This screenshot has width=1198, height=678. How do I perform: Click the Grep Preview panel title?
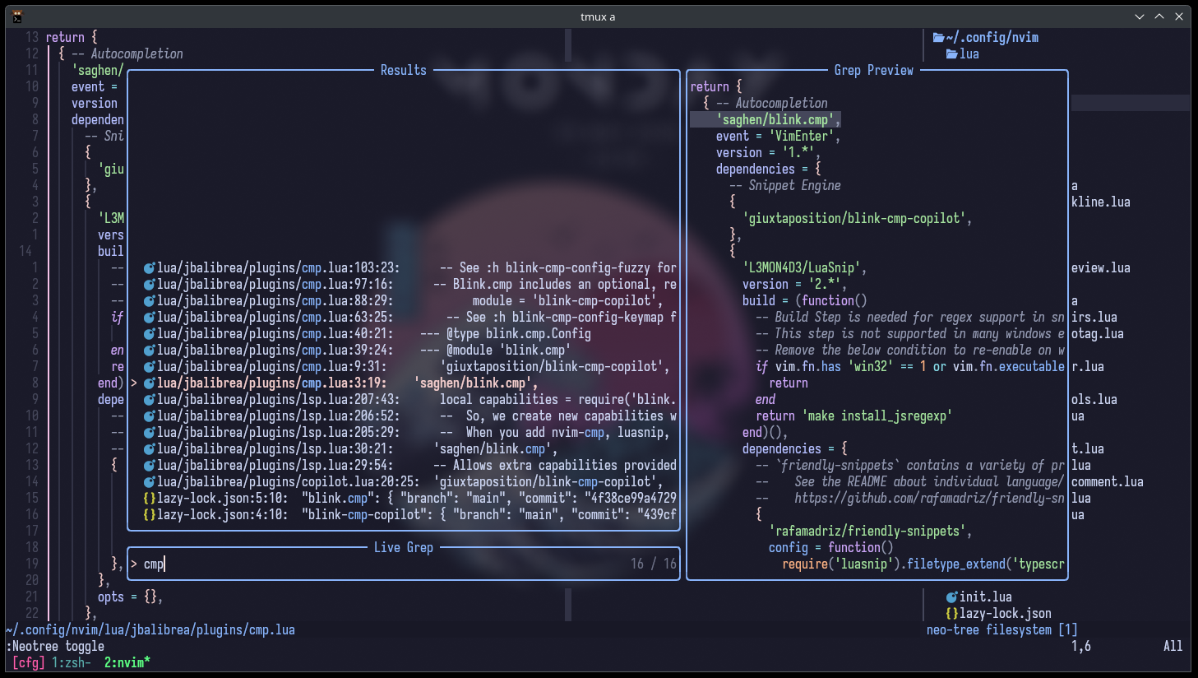pyautogui.click(x=874, y=71)
